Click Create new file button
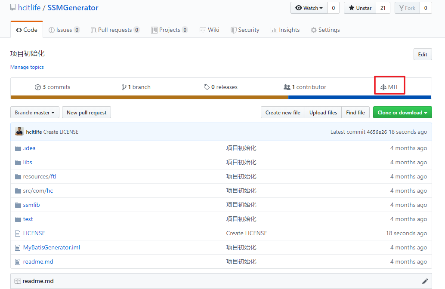The width and height of the screenshot is (445, 289). point(283,113)
